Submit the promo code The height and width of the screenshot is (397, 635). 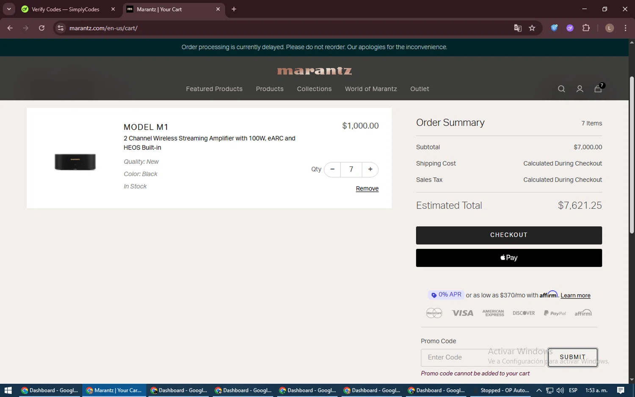(573, 358)
